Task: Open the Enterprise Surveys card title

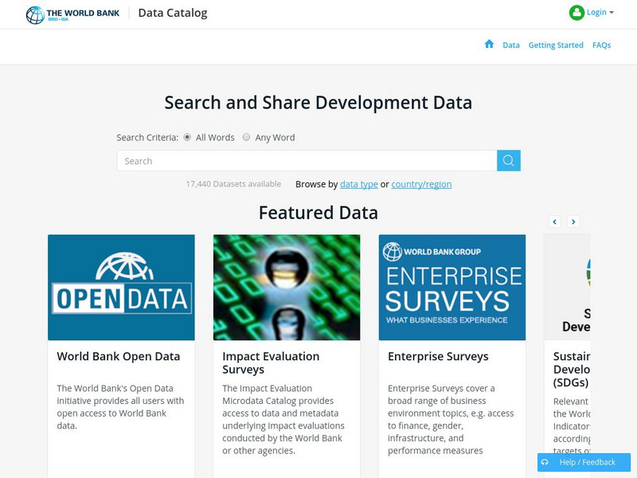Action: (438, 356)
